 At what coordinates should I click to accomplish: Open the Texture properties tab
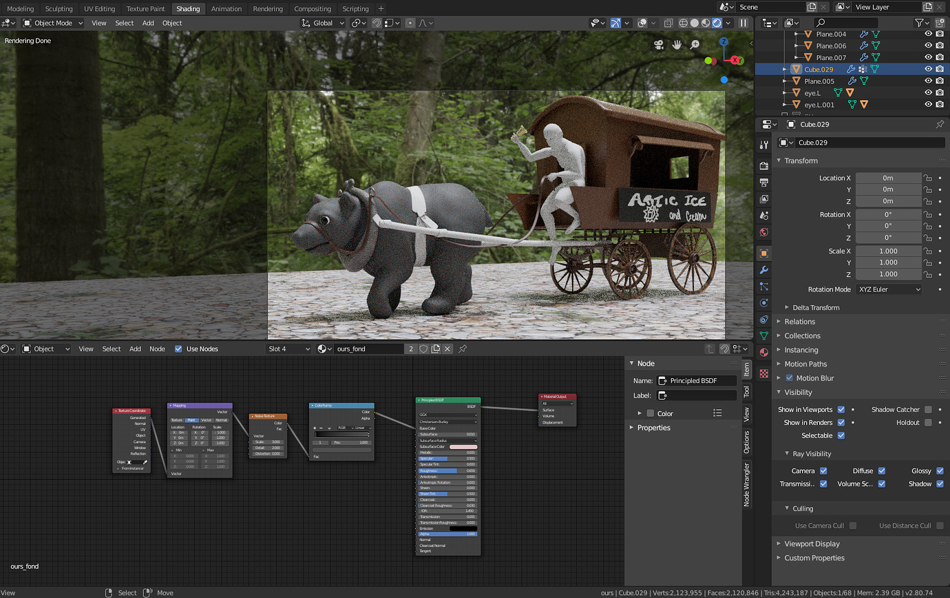tap(763, 373)
